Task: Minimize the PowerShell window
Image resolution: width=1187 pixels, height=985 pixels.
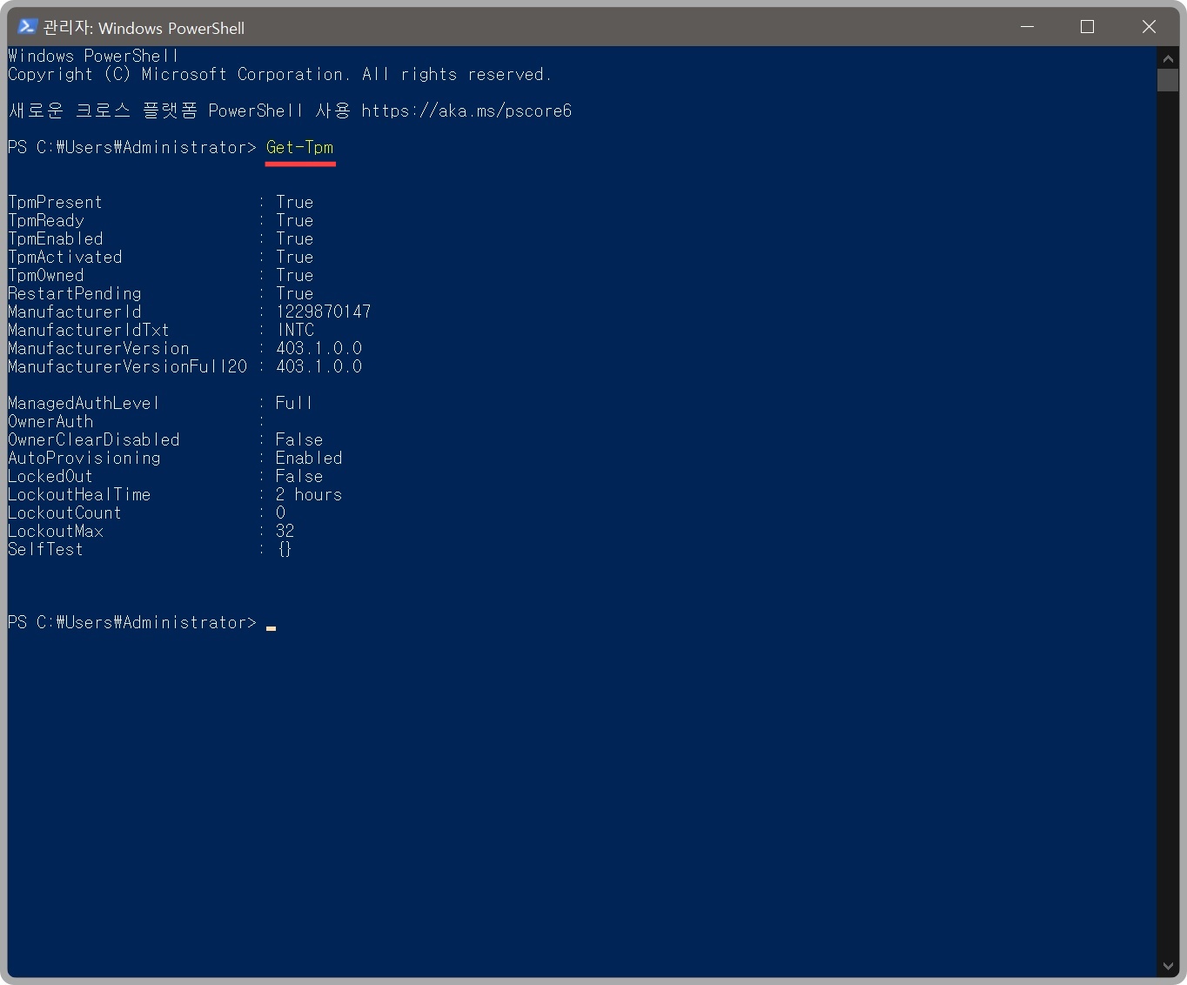Action: point(1027,27)
